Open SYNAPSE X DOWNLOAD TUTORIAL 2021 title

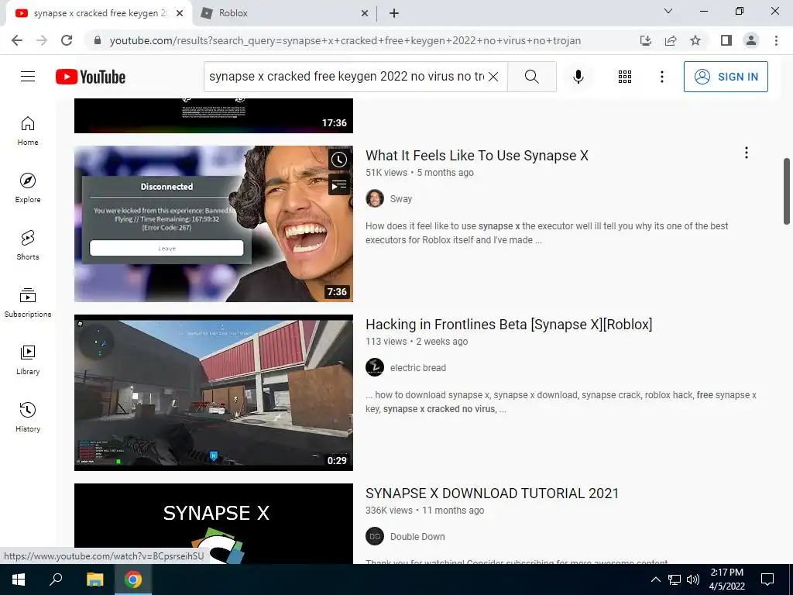pyautogui.click(x=492, y=494)
